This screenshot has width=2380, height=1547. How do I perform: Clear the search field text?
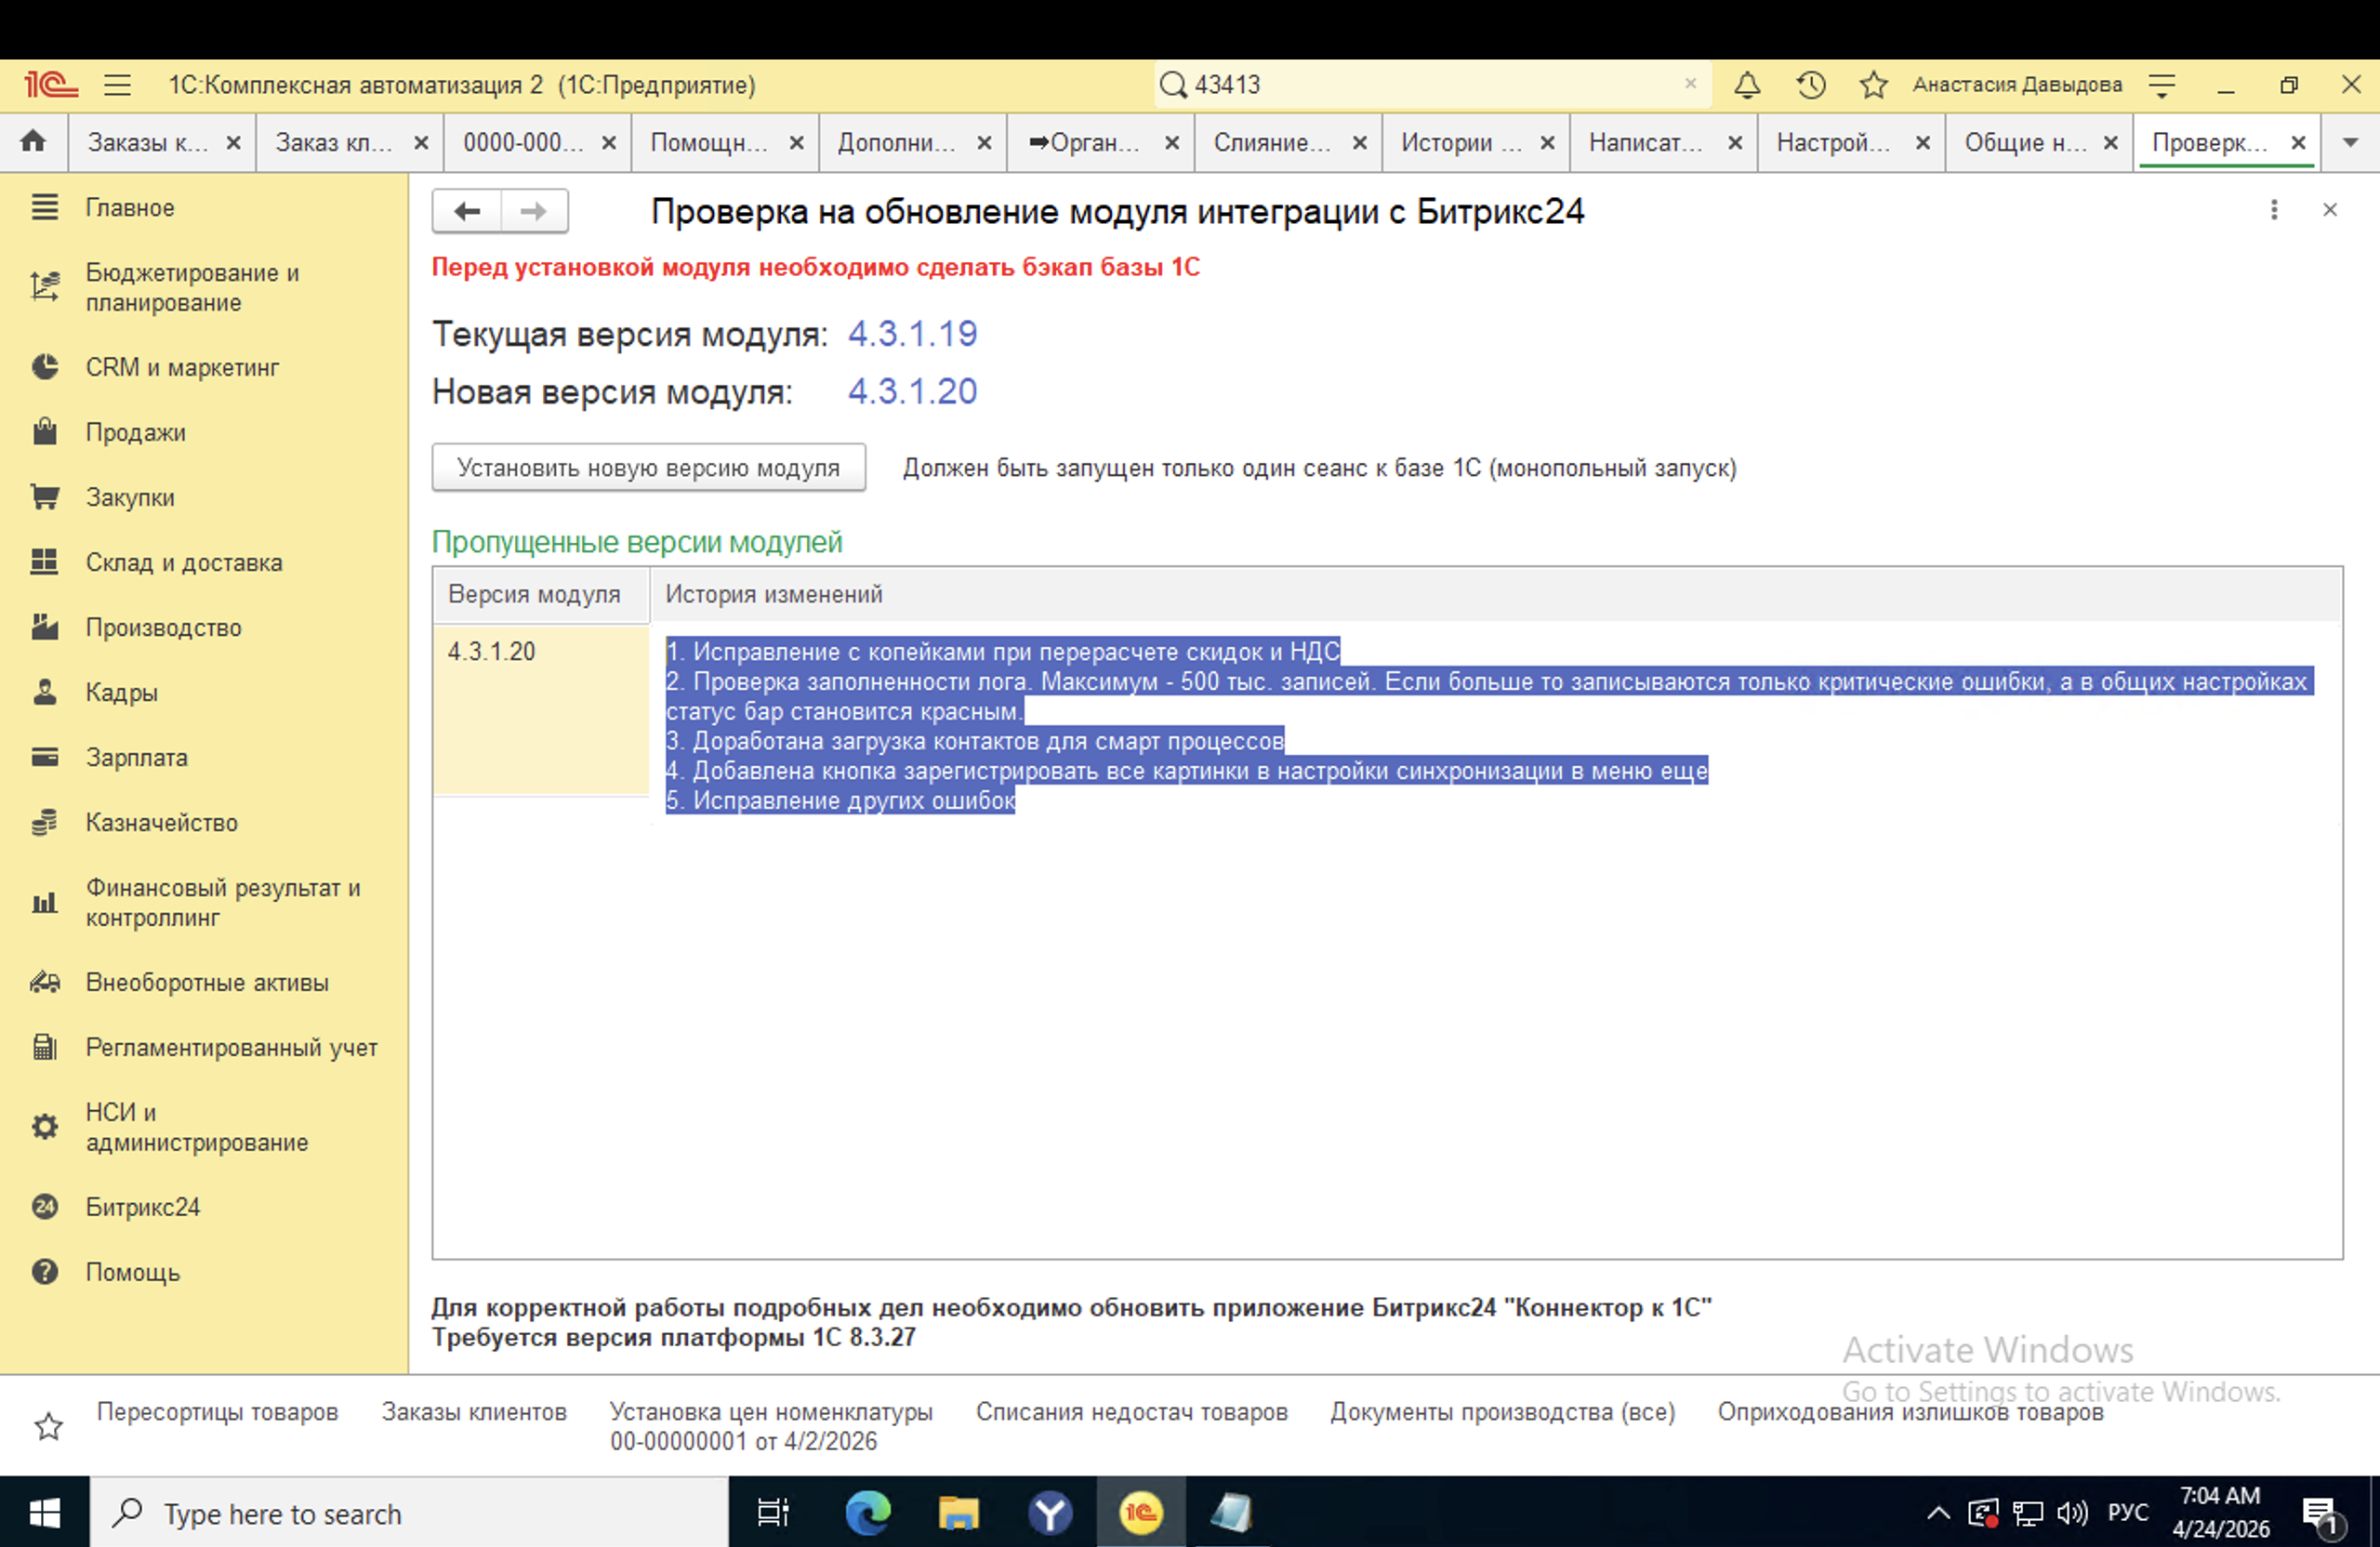[x=1690, y=84]
